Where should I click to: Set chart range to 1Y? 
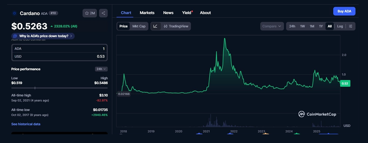(321, 26)
